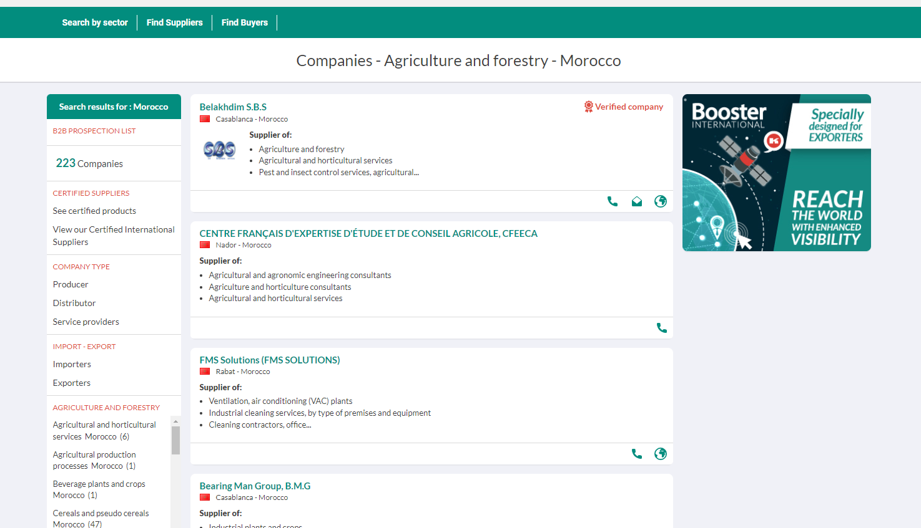Click phone icon for FMS Solutions
Screen dimensions: 921x528
point(637,454)
